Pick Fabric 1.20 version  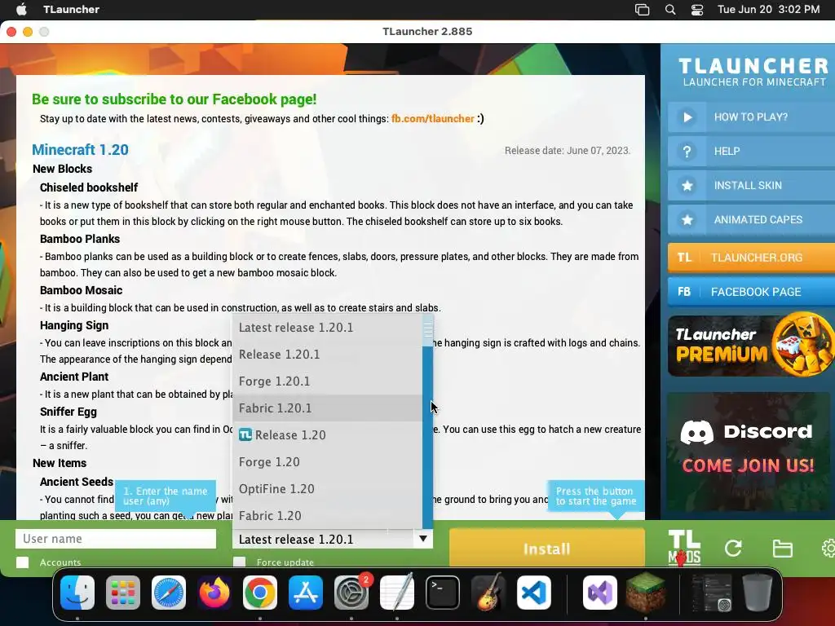[x=327, y=516]
